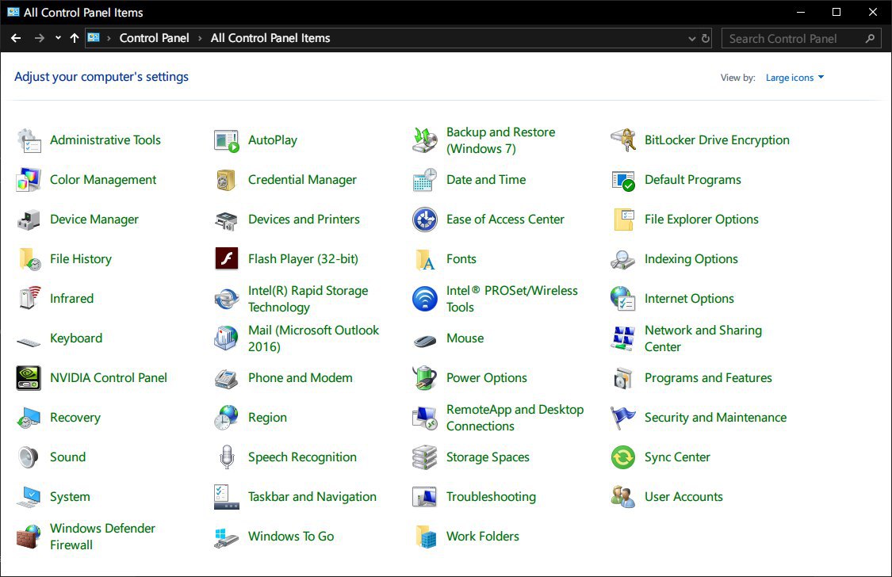Click the Default Programs icon
Viewport: 892px width, 577px height.
pos(623,180)
